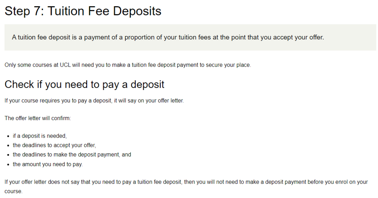Image resolution: width=378 pixels, height=198 pixels.
Task: Click the word 'course.' on last line
Action: click(14, 191)
